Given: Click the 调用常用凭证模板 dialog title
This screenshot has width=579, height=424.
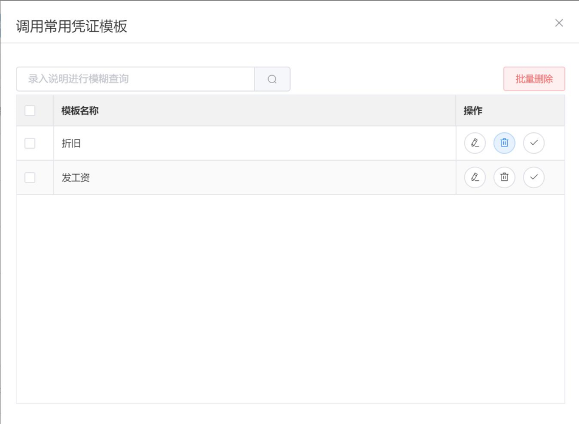Looking at the screenshot, I should click(x=72, y=26).
